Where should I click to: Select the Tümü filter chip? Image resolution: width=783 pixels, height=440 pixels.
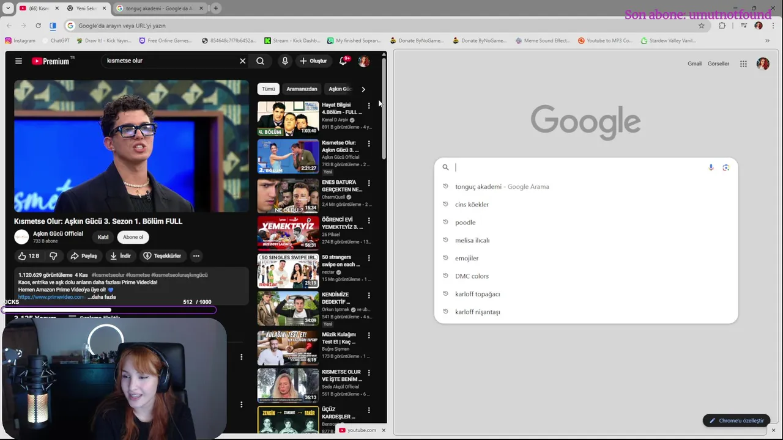click(269, 89)
